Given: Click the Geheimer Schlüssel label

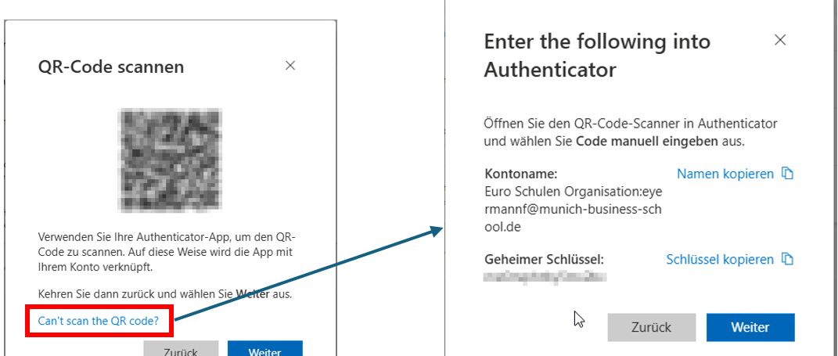Looking at the screenshot, I should pyautogui.click(x=545, y=259).
